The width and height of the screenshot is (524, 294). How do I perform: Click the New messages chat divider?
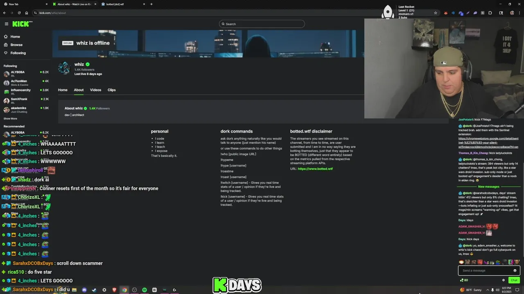pos(488,187)
